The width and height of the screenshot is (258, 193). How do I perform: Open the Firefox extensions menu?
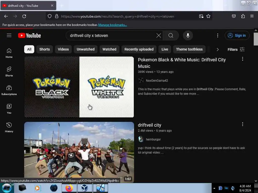243,16
